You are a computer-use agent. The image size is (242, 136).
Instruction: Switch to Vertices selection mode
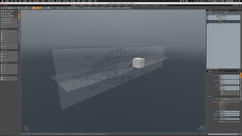click(x=21, y=8)
